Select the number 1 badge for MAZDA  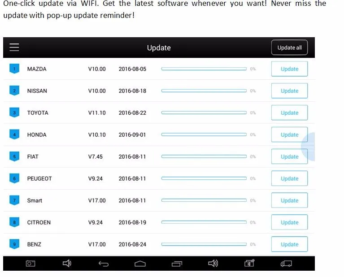tap(14, 69)
